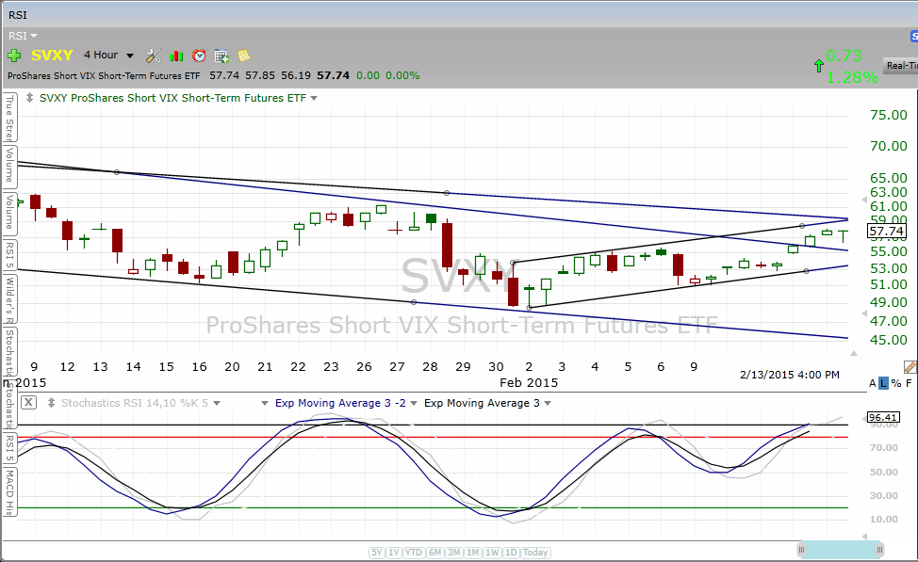
Task: Click the 57.85 high price value
Action: (260, 75)
